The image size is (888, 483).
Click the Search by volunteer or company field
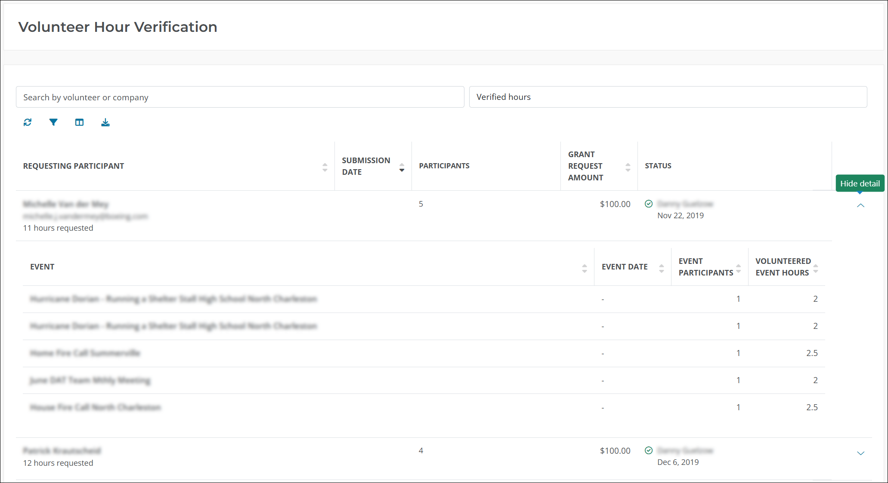click(240, 97)
